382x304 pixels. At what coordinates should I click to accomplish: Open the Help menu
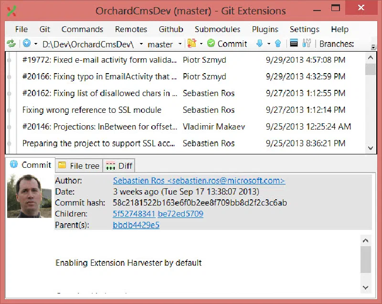pyautogui.click(x=340, y=29)
